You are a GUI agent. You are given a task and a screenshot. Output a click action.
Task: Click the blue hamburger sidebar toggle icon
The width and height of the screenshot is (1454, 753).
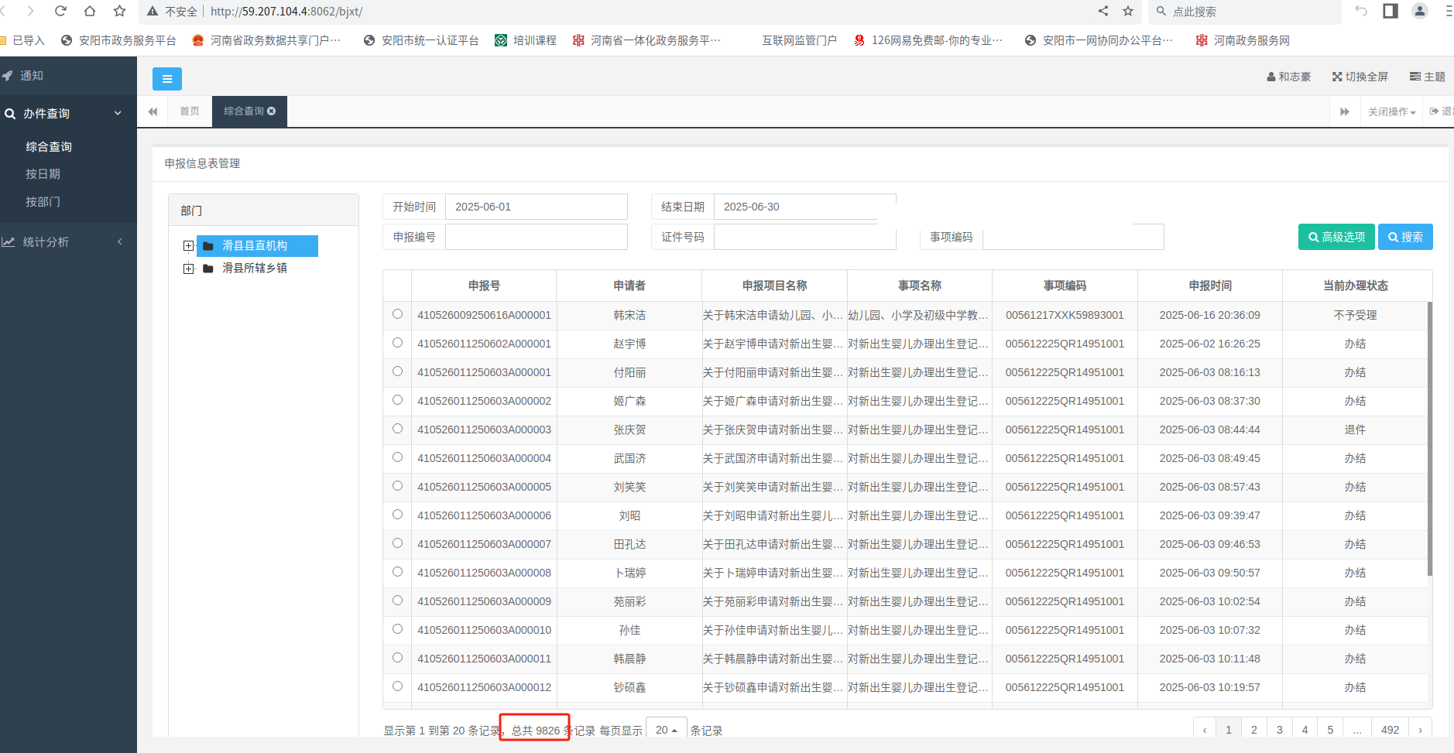click(x=166, y=79)
